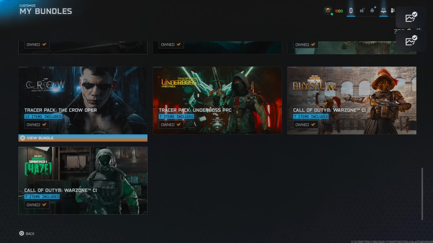Click The Crow logo on its bundle
This screenshot has height=243, width=433.
45,85
